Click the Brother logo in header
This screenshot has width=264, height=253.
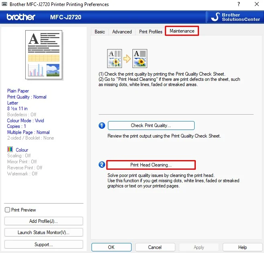21,17
